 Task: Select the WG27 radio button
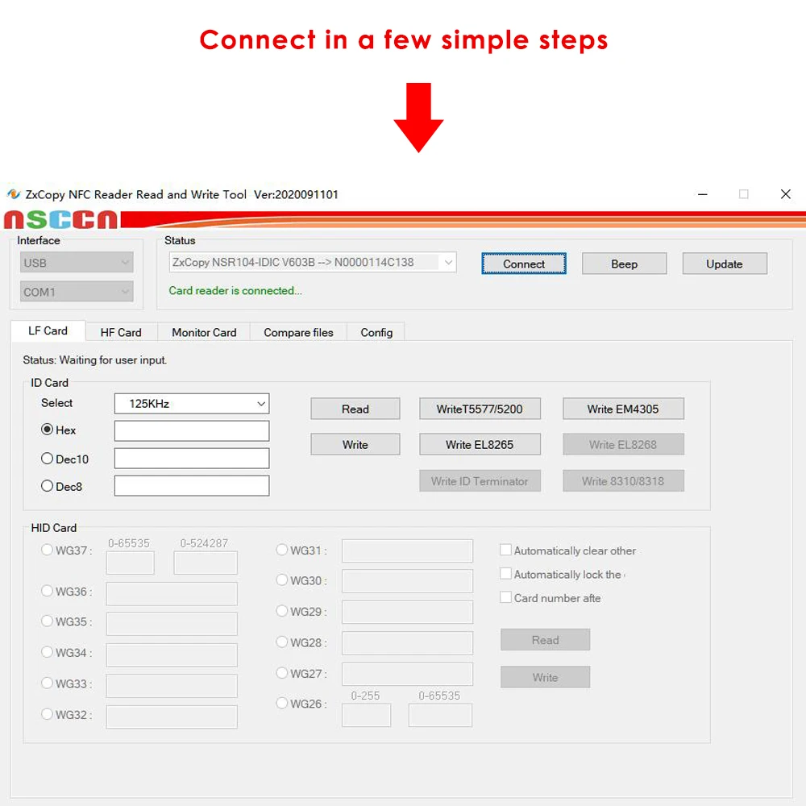281,673
